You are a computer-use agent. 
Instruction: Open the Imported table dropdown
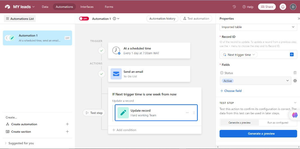point(258,27)
